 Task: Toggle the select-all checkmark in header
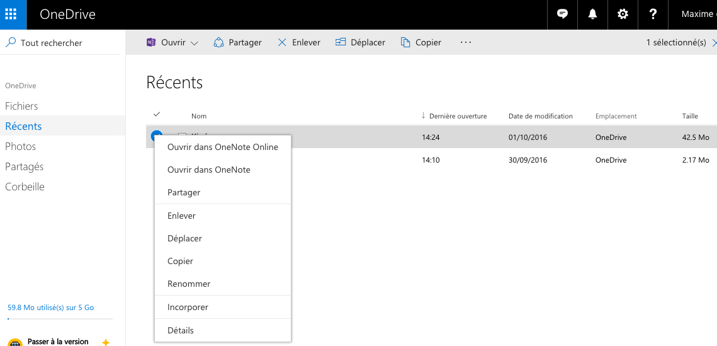click(157, 114)
